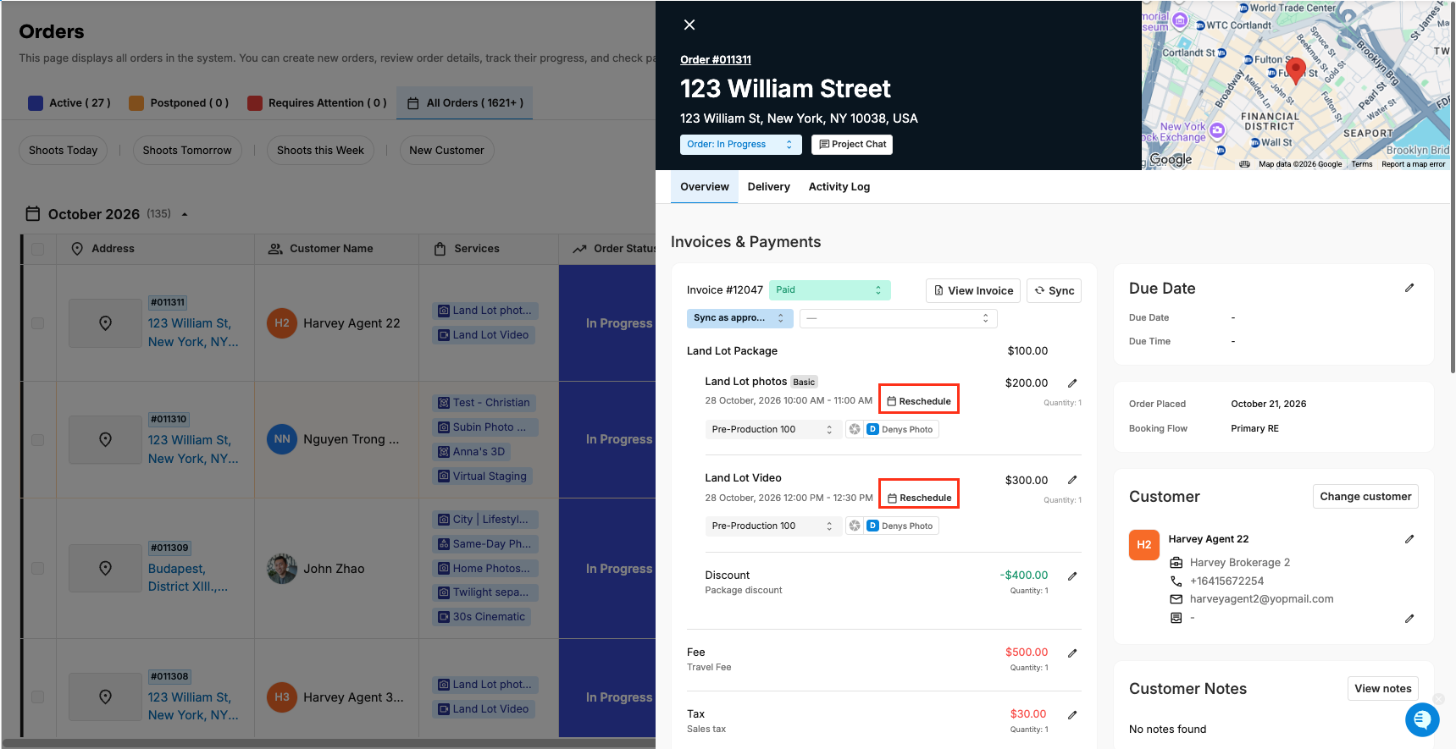
Task: Close the order details panel
Action: 689,25
